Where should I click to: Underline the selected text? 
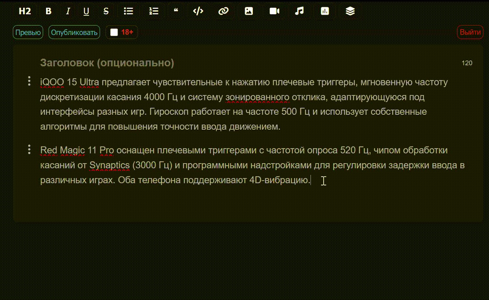86,11
